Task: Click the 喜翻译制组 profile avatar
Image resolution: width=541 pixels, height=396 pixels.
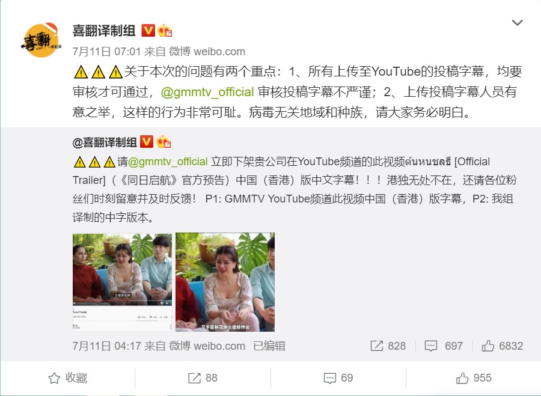Action: pos(41,40)
